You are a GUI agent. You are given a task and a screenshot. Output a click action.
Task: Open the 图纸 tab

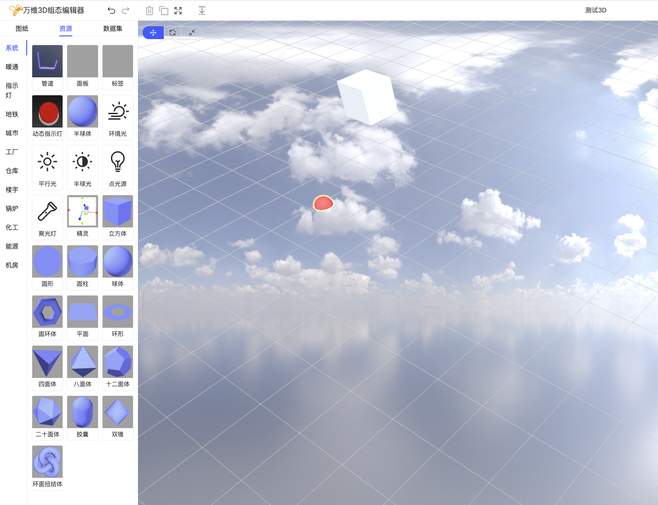click(x=22, y=29)
